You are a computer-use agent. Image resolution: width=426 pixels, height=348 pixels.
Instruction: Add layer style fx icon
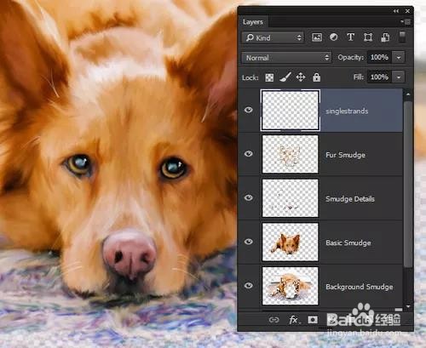[x=294, y=320]
